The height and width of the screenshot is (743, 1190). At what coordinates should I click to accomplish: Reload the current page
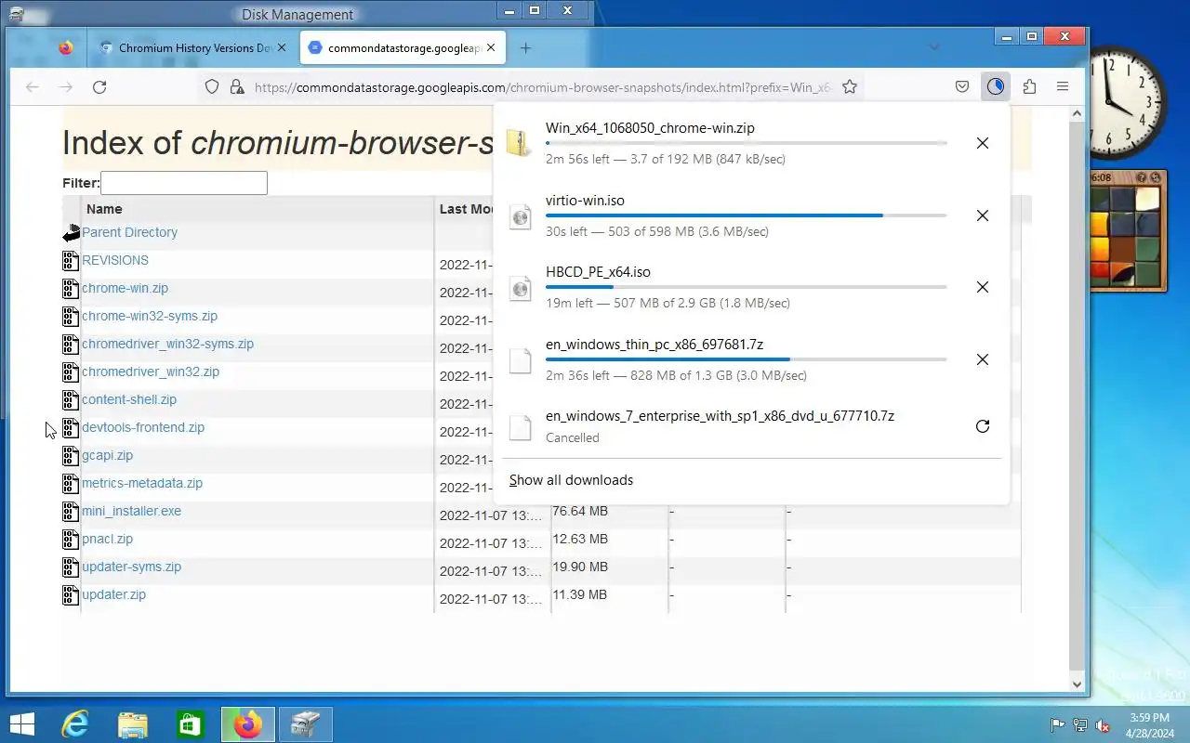pos(99,86)
